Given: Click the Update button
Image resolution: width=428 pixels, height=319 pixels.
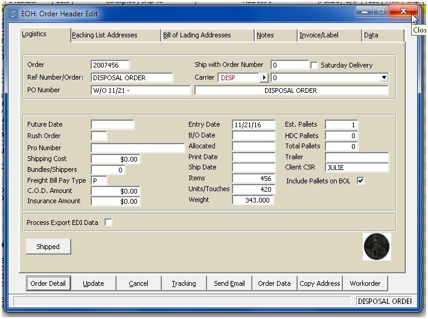Looking at the screenshot, I should (x=94, y=283).
